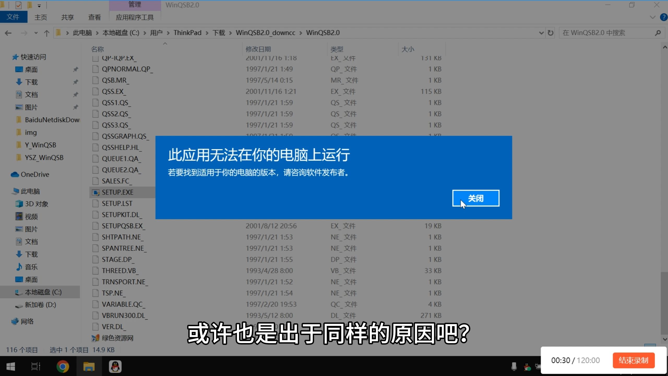Go back with the left arrow

[8, 33]
